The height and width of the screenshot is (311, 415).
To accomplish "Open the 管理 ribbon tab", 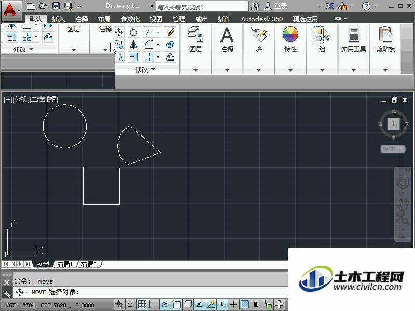I will [x=179, y=19].
